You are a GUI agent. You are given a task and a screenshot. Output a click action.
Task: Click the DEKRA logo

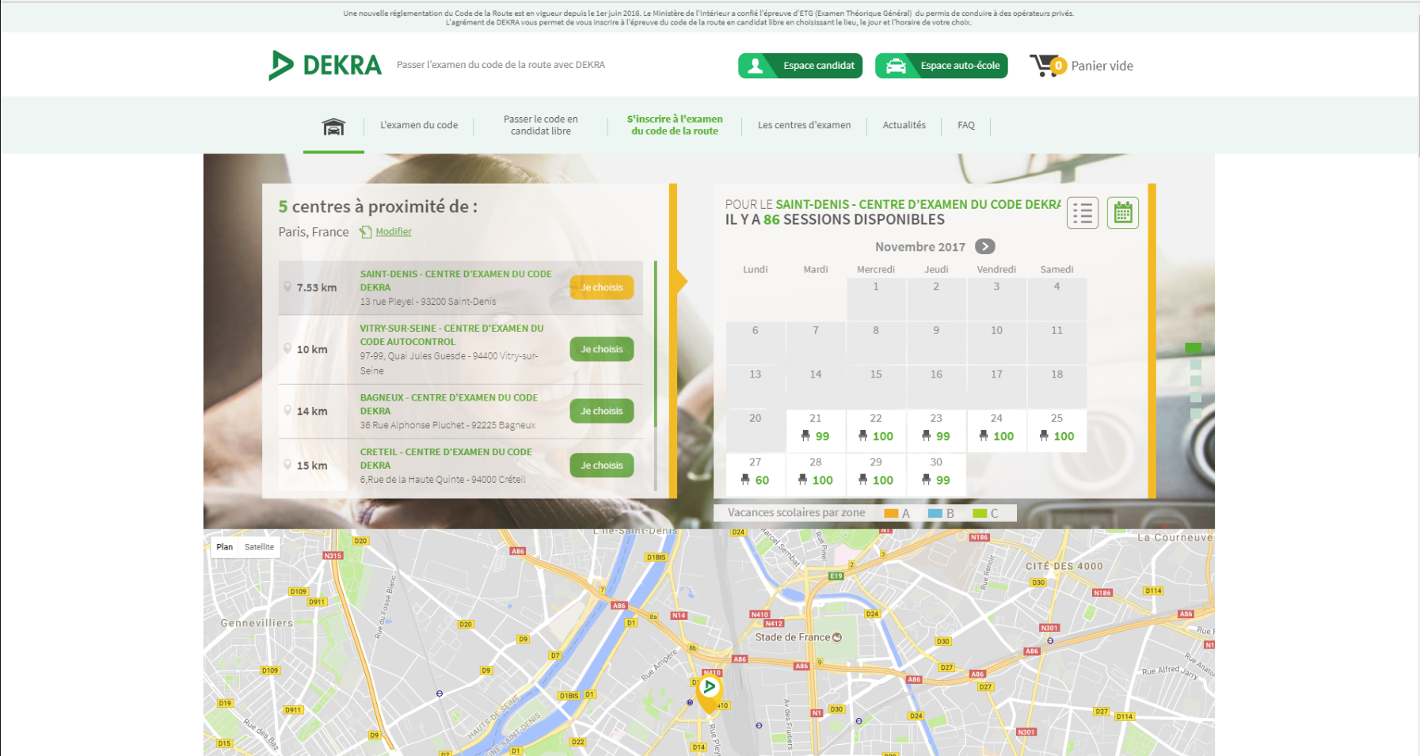point(325,65)
